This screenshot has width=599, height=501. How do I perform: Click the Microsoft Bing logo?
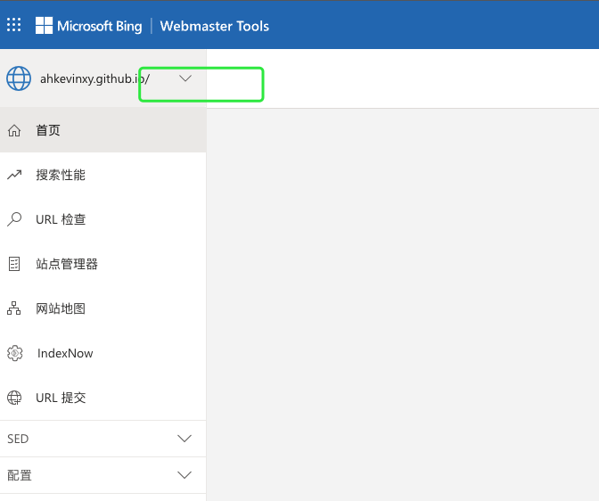point(89,26)
